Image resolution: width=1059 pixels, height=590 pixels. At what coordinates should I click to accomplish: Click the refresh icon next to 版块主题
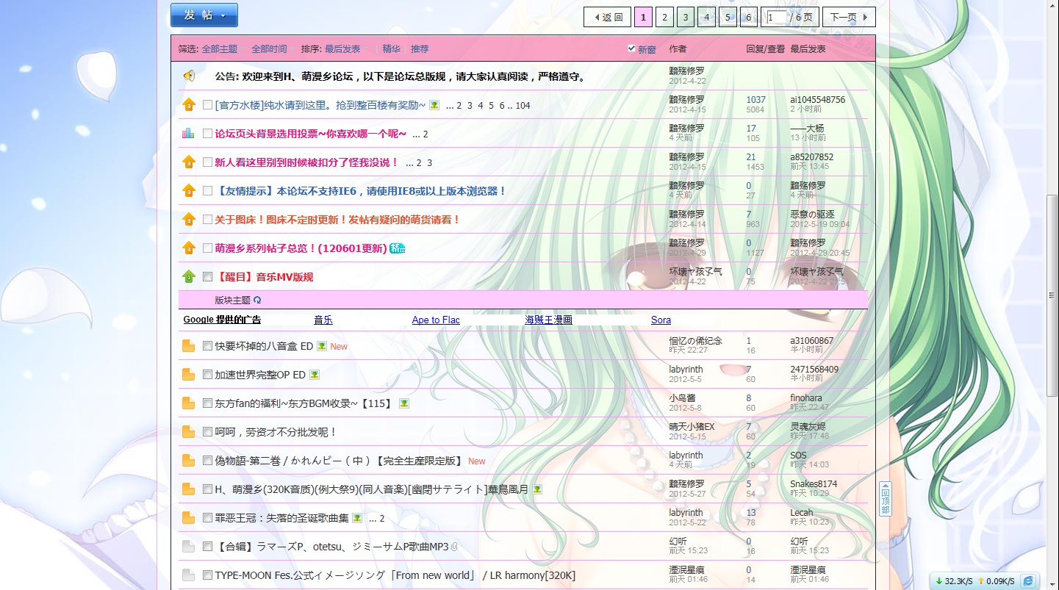[x=257, y=300]
